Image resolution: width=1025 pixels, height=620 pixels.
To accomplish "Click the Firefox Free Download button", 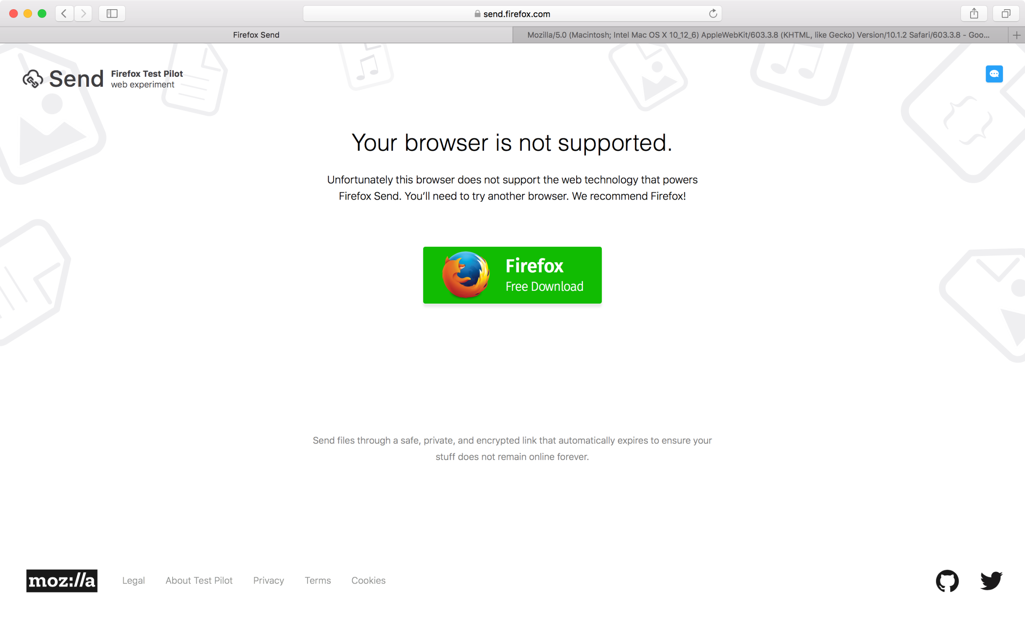I will pos(512,275).
